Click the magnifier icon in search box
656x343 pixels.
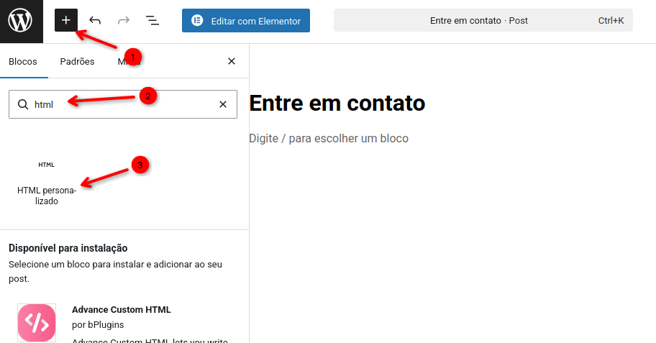pyautogui.click(x=23, y=104)
